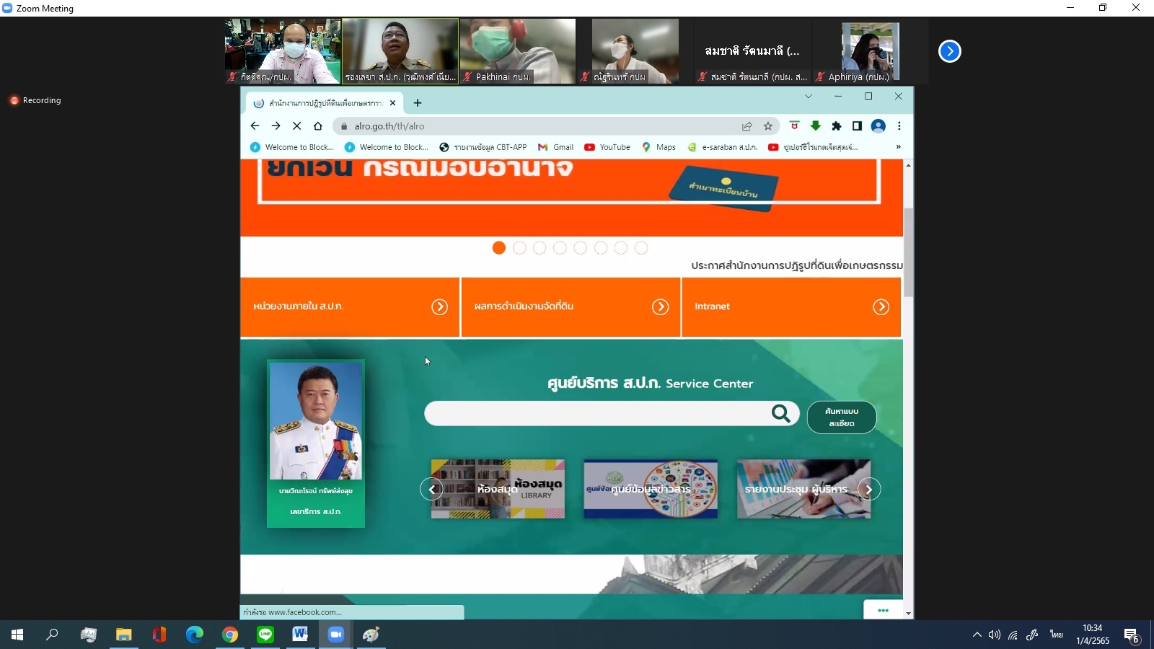The width and height of the screenshot is (1154, 649).
Task: Share this page from the address bar
Action: click(x=747, y=126)
